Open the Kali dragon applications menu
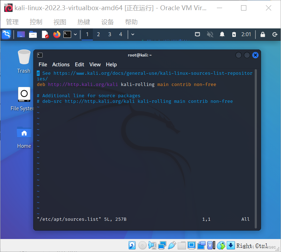The image size is (281, 252). click(6, 34)
